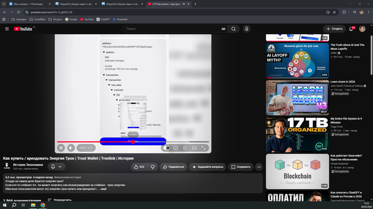Switch to the first ФорумОк tab
Screen dimensions: 373x209
click(x=76, y=4)
